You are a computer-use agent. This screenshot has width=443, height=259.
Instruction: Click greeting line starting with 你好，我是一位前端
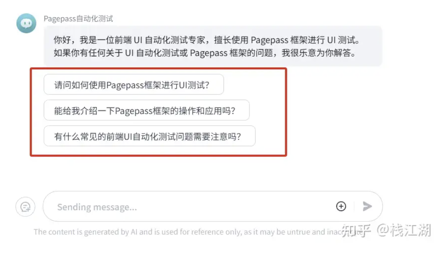pyautogui.click(x=207, y=40)
